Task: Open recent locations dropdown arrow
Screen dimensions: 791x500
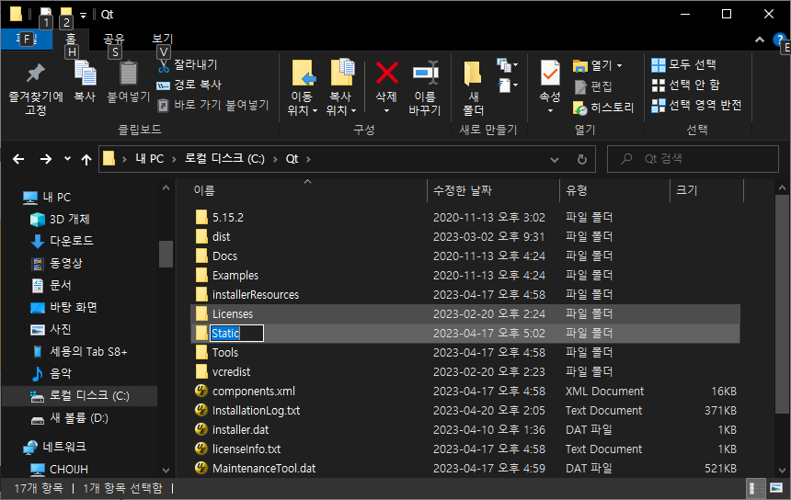Action: [x=67, y=159]
